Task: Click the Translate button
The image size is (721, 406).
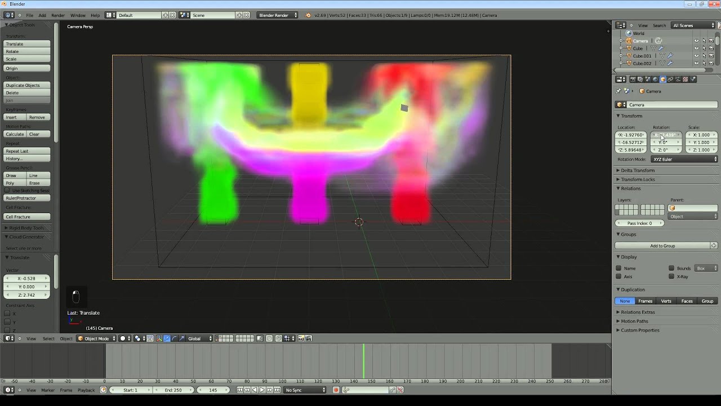Action: (27, 44)
